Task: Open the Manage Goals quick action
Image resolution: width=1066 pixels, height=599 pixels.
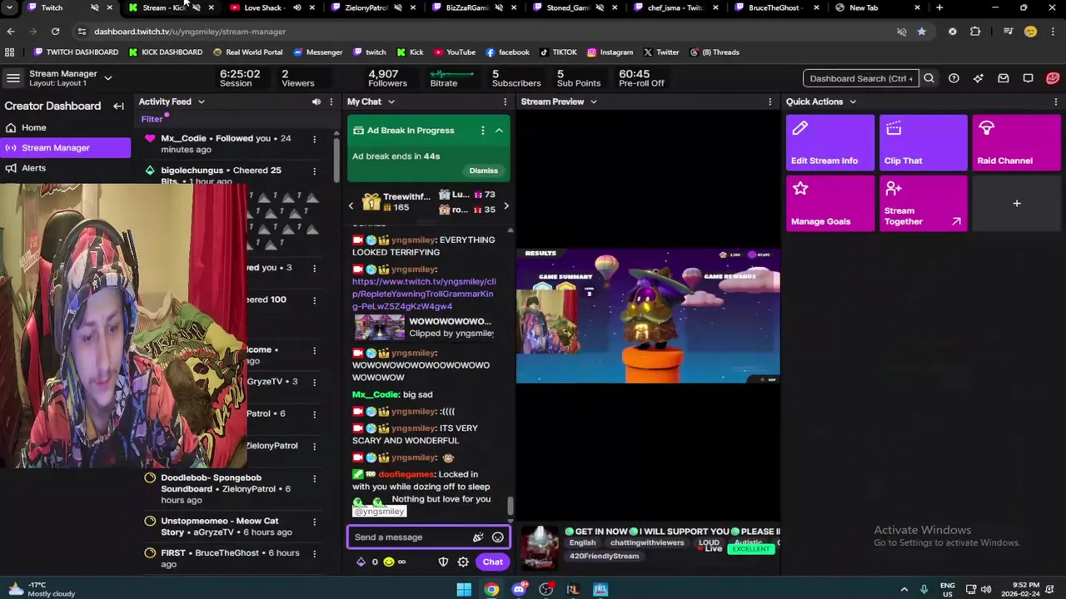Action: pos(829,203)
